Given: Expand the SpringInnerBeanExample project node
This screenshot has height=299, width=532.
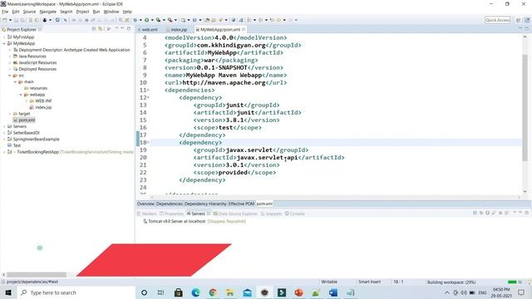Looking at the screenshot, I should coord(4,140).
